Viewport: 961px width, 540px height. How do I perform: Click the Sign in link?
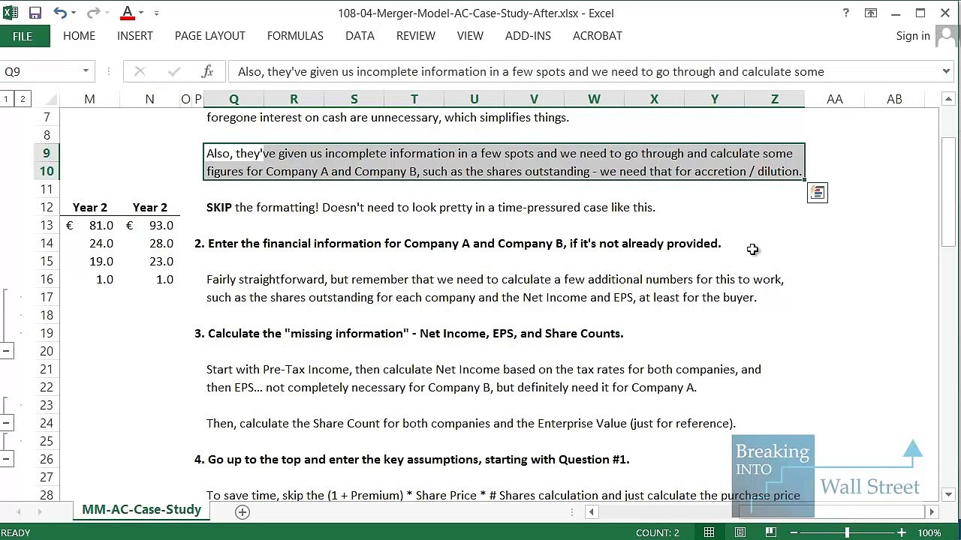point(913,36)
